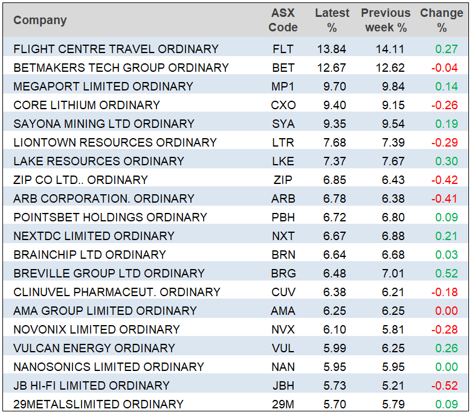The width and height of the screenshot is (472, 415).
Task: Click Lake Resources change value 0.30
Action: [446, 161]
